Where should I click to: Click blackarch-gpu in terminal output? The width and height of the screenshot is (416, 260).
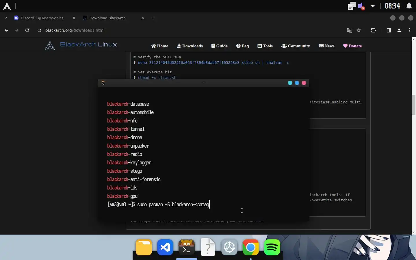pyautogui.click(x=122, y=196)
